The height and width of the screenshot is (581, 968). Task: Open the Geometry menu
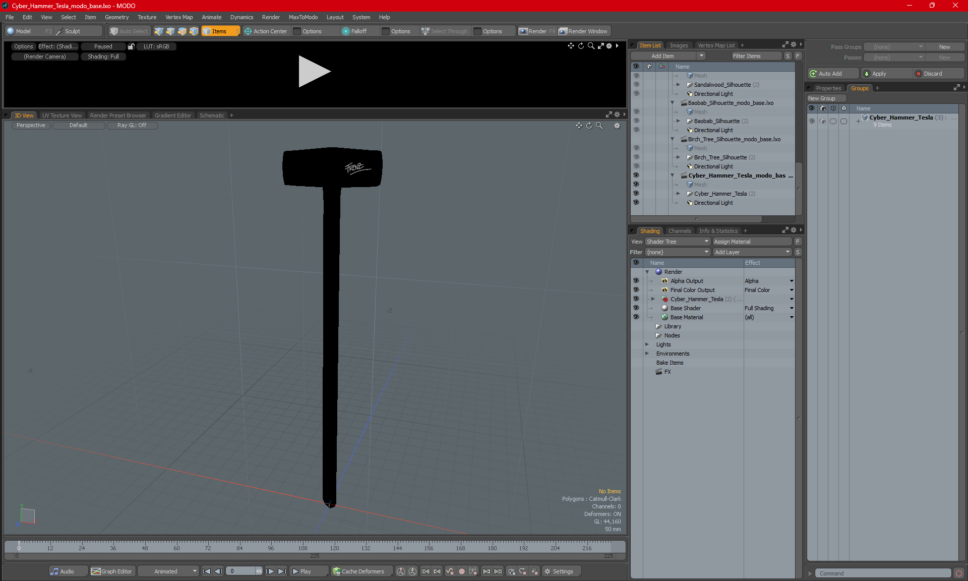(116, 17)
